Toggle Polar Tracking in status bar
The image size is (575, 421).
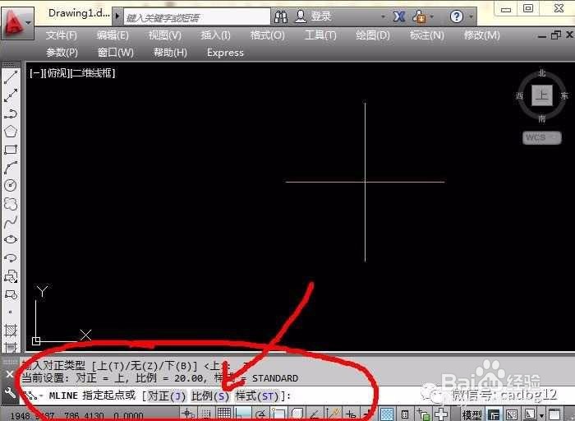pyautogui.click(x=260, y=414)
